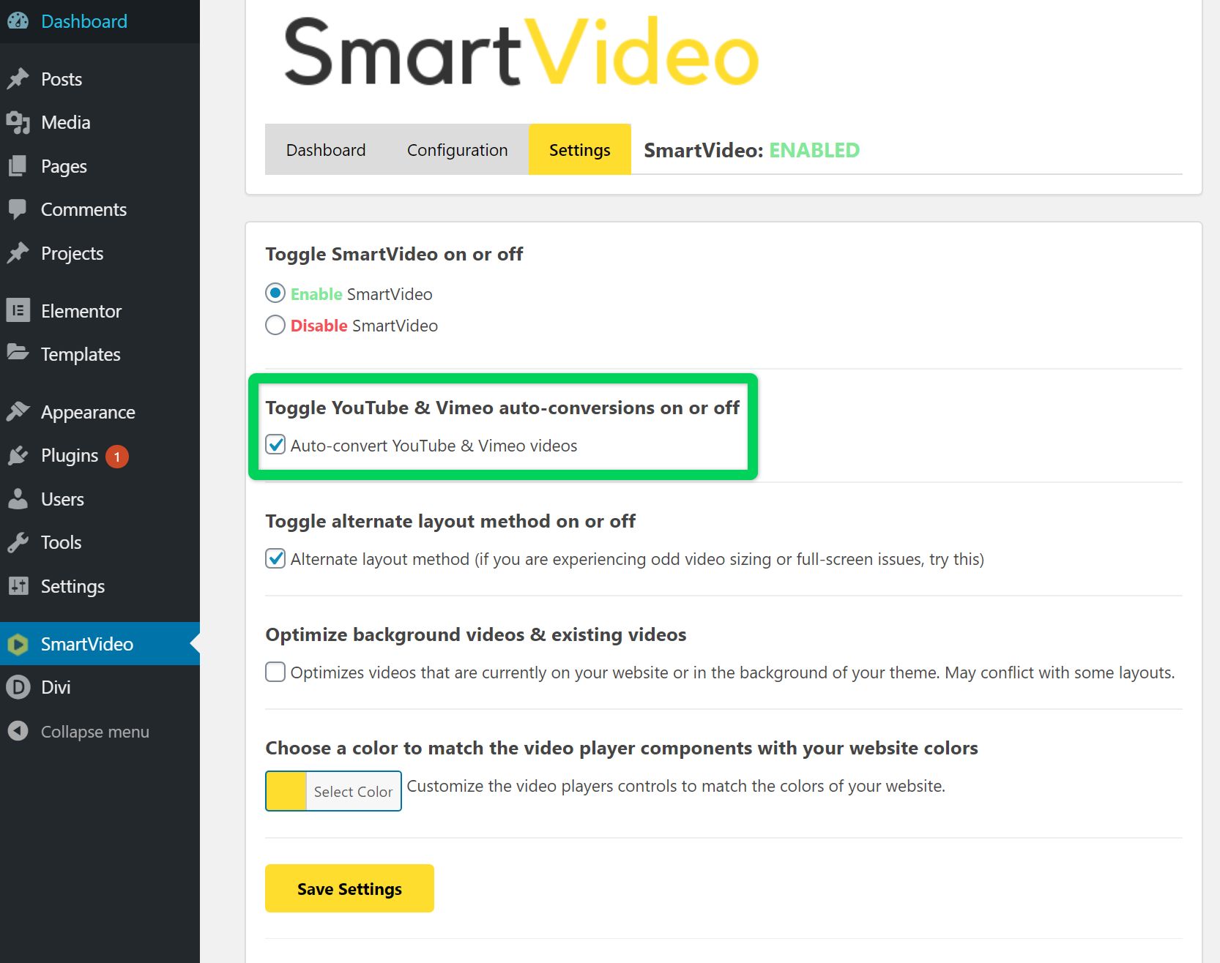The height and width of the screenshot is (963, 1220).
Task: Enable the Optimize background videos checkbox
Action: [x=275, y=672]
